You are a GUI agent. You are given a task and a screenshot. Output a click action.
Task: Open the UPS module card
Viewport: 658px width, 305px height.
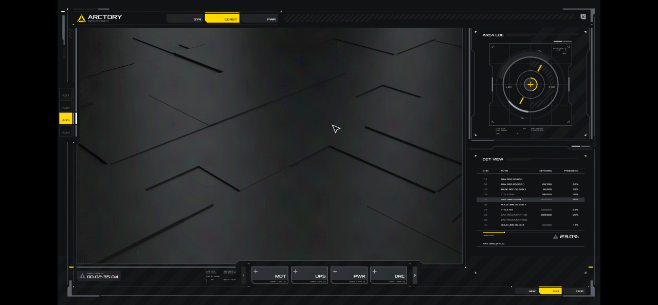tap(309, 275)
